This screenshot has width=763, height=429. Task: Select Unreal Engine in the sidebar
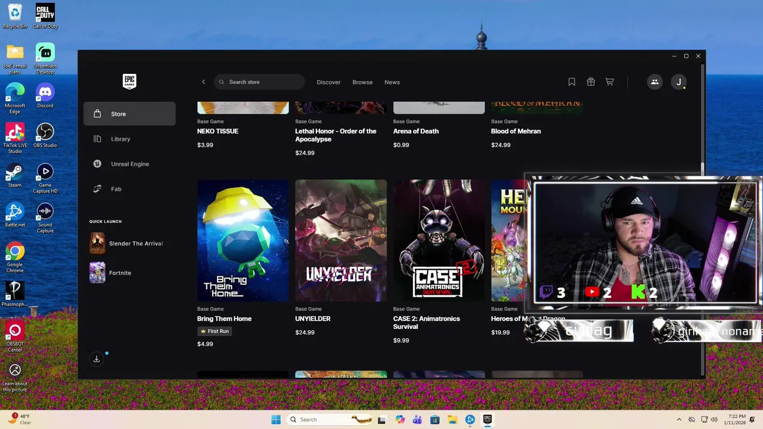pyautogui.click(x=129, y=164)
